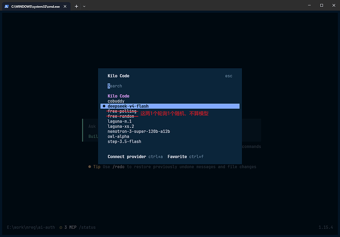Dismiss the model dialog via esc label

tap(229, 76)
